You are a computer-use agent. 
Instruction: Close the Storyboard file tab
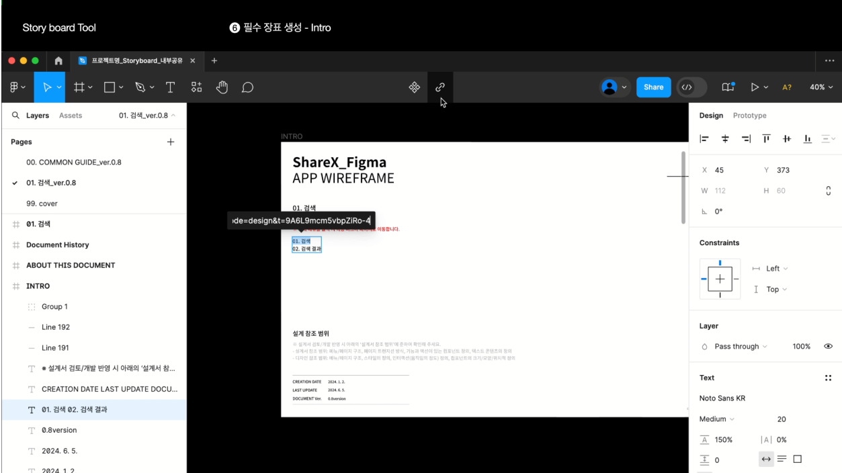(x=193, y=61)
